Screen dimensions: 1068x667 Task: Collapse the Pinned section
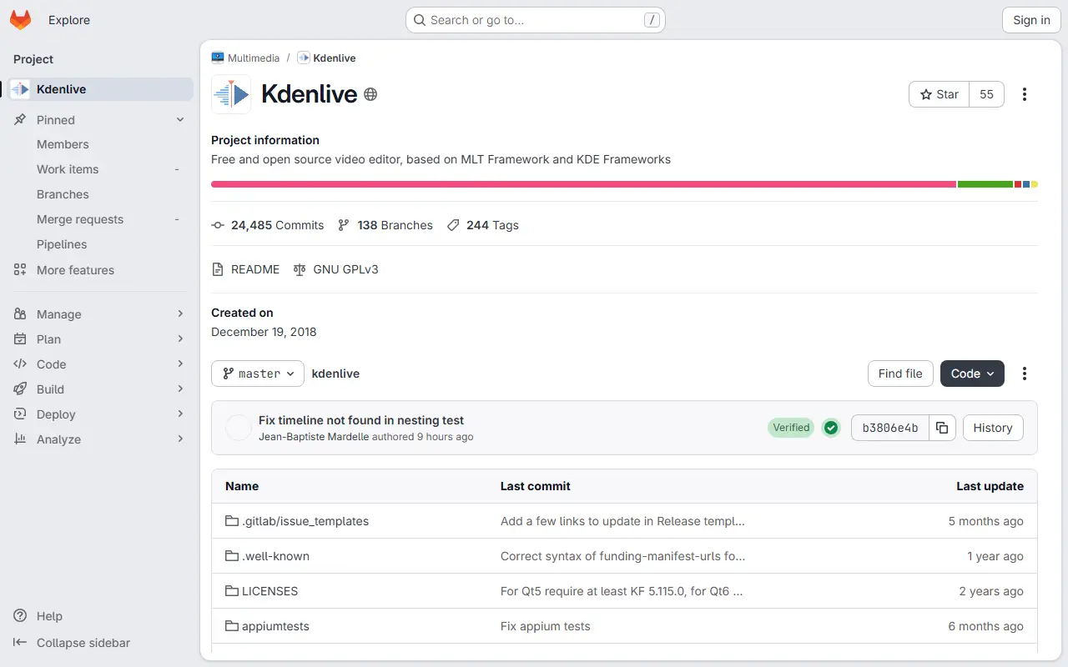pos(100,120)
